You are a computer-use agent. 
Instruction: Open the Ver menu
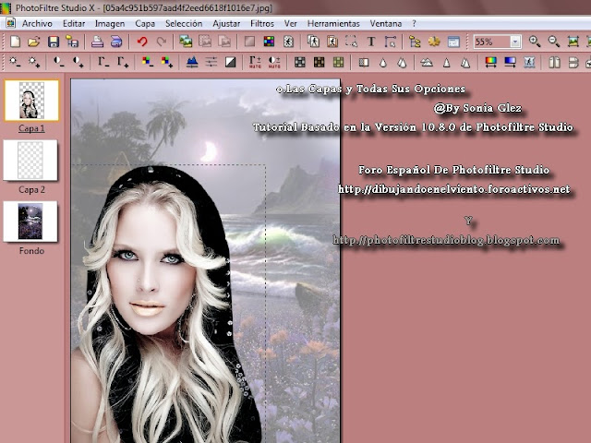[x=290, y=23]
